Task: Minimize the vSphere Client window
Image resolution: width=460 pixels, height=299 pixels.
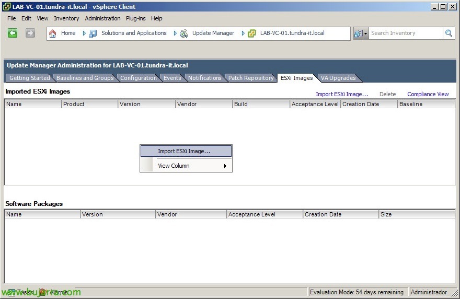Action: 435,6
